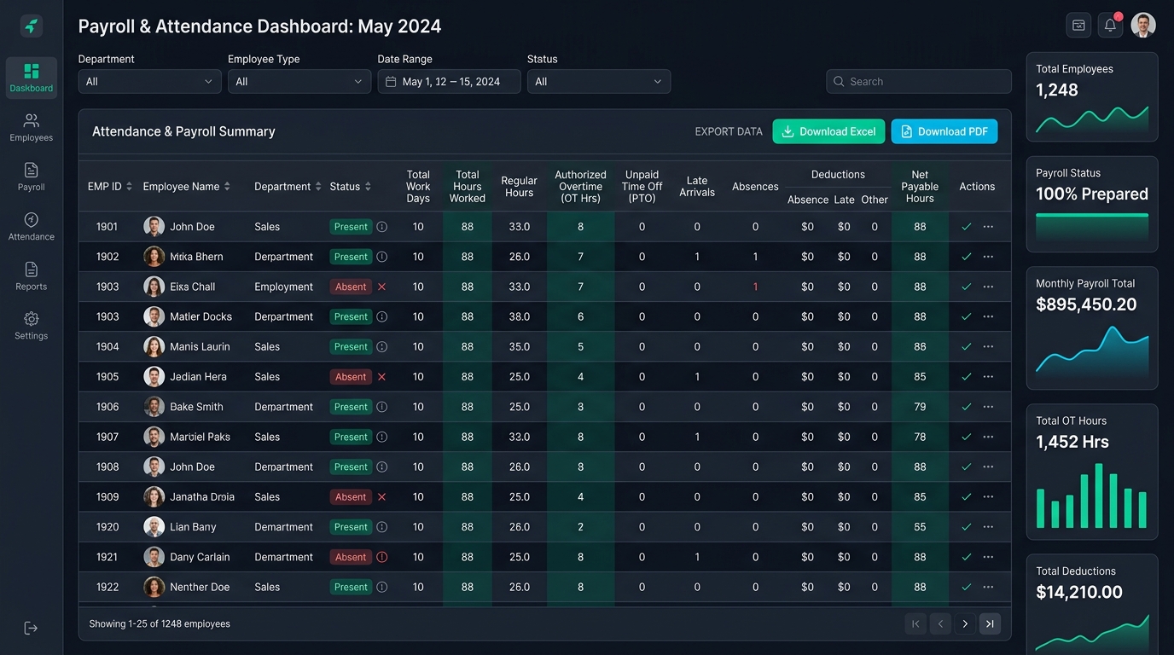Select the Net Payable Hours column header

pyautogui.click(x=920, y=187)
